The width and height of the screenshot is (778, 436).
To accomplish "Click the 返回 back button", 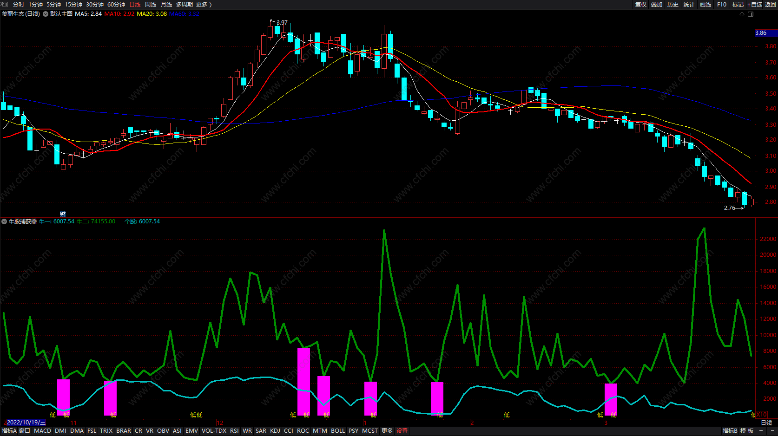I will (x=771, y=5).
